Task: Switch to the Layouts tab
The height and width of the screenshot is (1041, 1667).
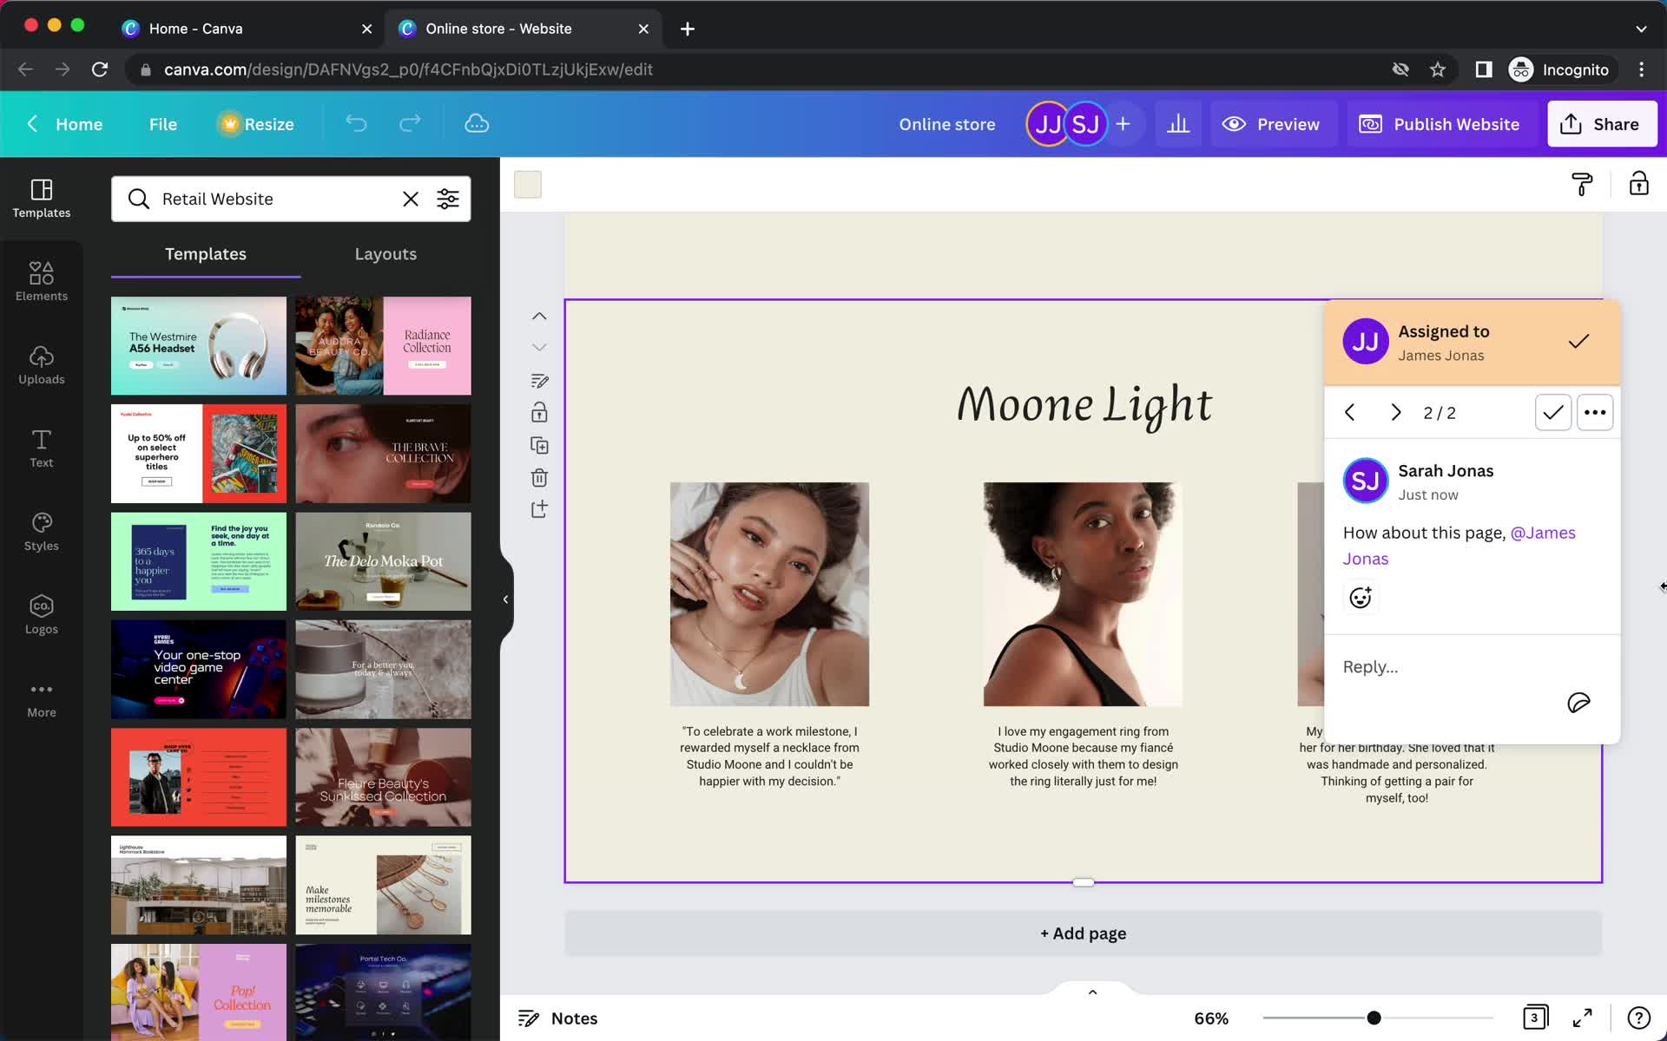Action: [383, 253]
